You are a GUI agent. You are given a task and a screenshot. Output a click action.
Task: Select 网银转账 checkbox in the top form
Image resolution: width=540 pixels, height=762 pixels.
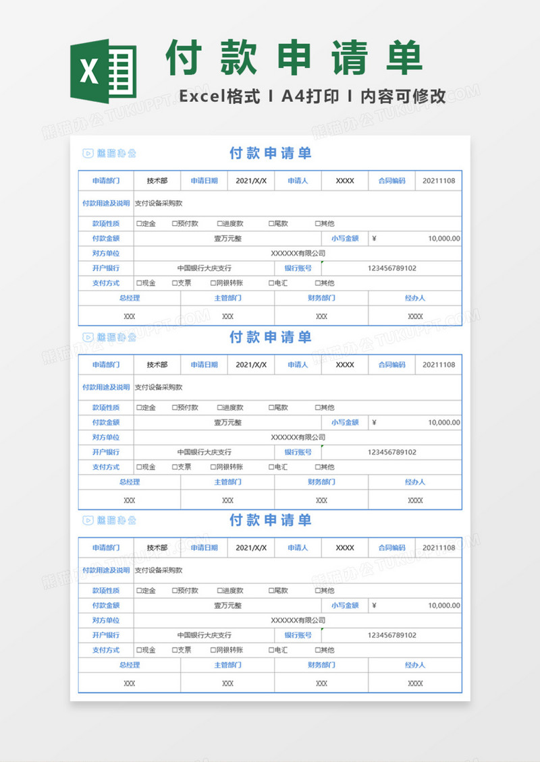click(x=213, y=283)
